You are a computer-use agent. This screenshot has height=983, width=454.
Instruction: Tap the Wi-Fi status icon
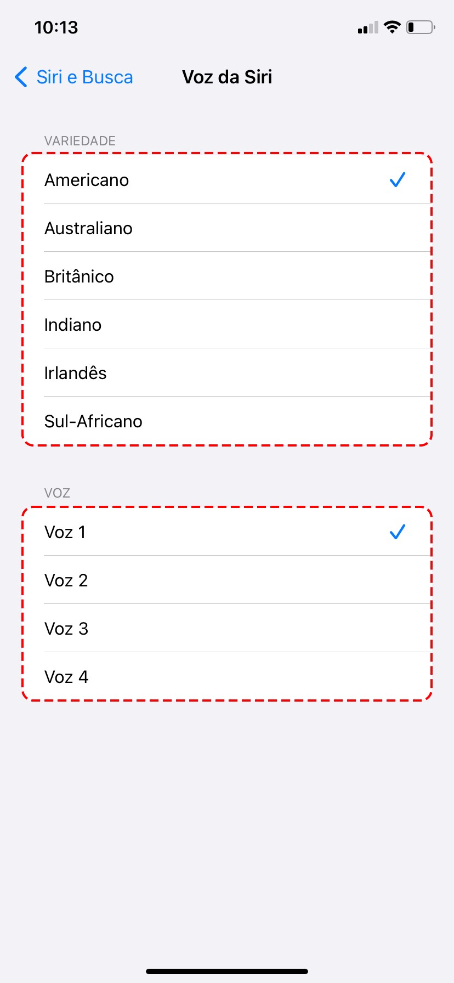click(x=392, y=27)
